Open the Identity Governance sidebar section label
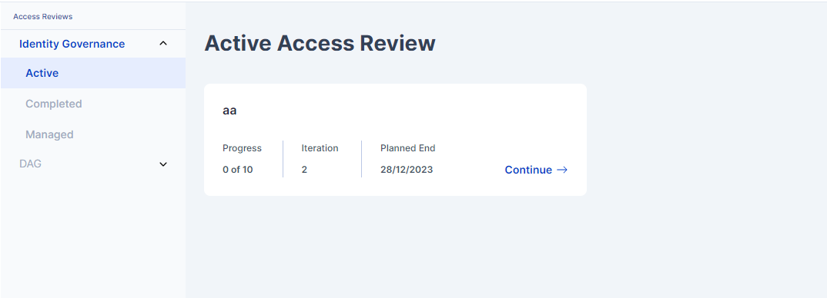 [72, 44]
